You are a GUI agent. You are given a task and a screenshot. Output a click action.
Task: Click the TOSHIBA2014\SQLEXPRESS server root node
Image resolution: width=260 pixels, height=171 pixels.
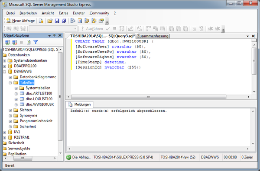[30, 49]
